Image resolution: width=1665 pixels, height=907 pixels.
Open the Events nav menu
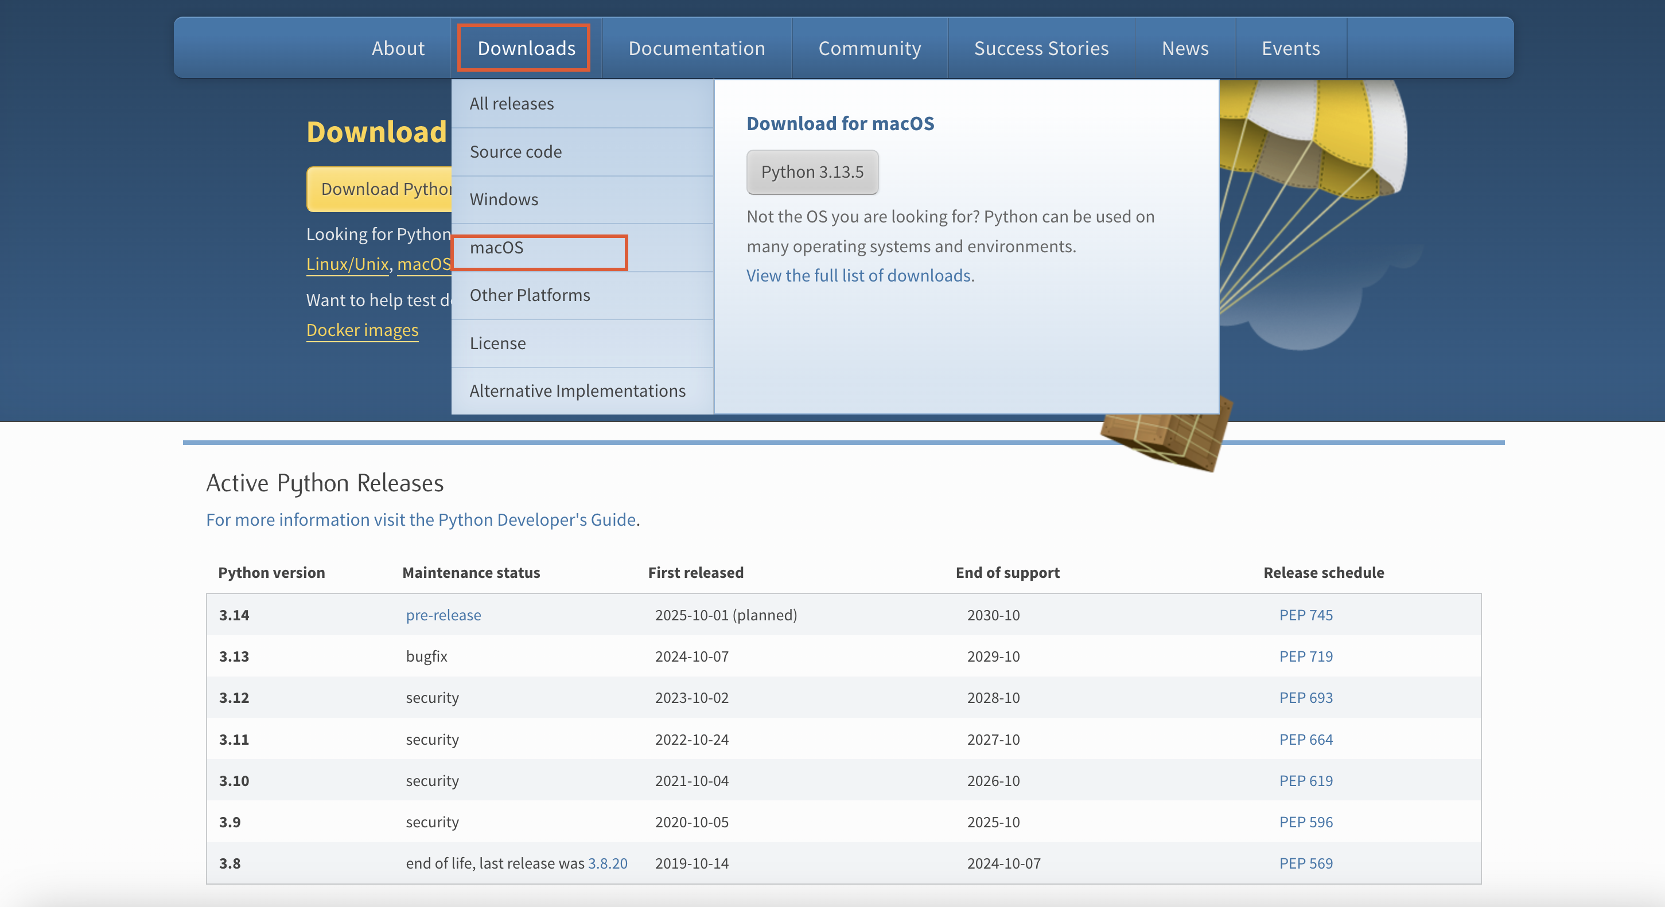pos(1291,49)
